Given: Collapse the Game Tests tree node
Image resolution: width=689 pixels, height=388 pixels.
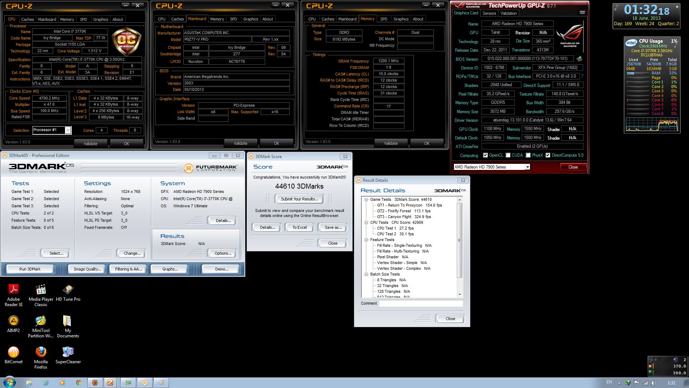Looking at the screenshot, I should (x=366, y=199).
